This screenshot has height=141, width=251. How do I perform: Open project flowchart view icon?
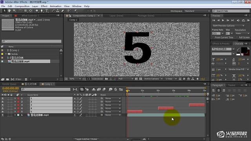coord(61,50)
